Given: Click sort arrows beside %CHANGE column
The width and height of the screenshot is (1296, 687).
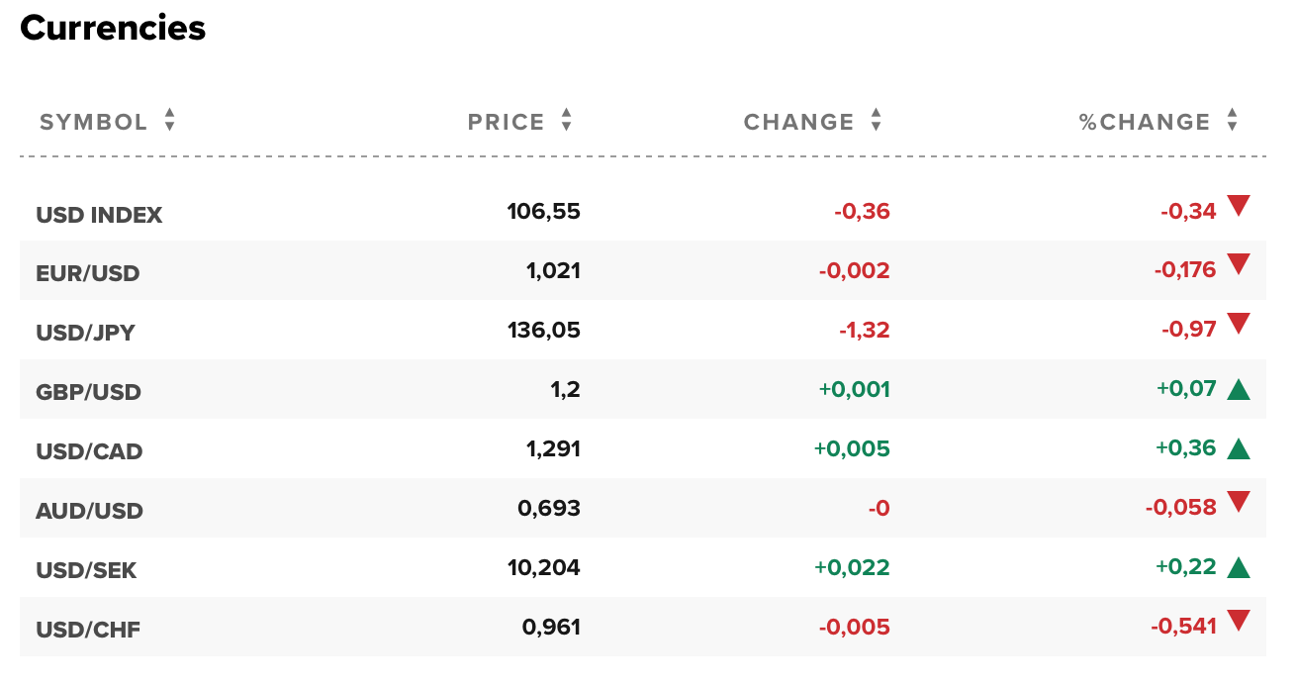Looking at the screenshot, I should (1232, 121).
